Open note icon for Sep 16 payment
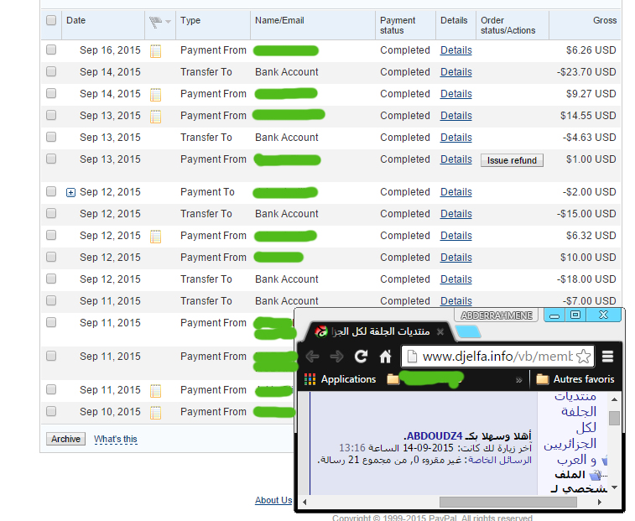 tap(155, 51)
